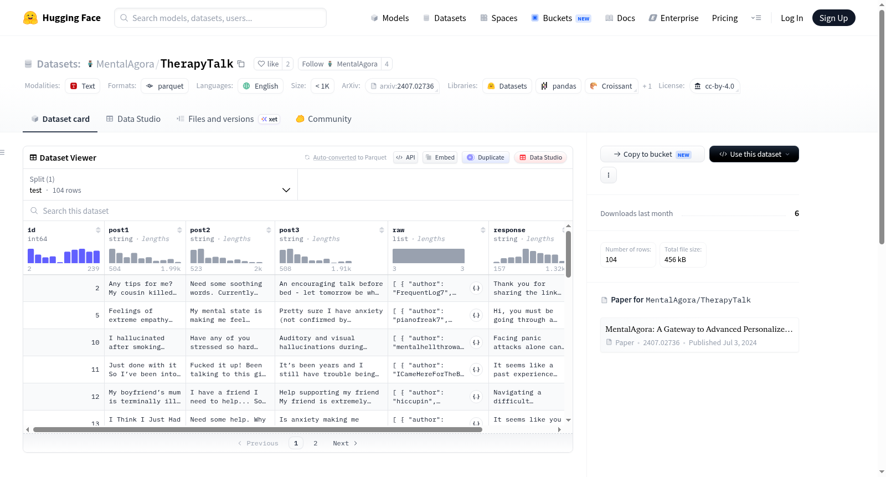Open the Docs page
Image resolution: width=886 pixels, height=477 pixels.
620,18
